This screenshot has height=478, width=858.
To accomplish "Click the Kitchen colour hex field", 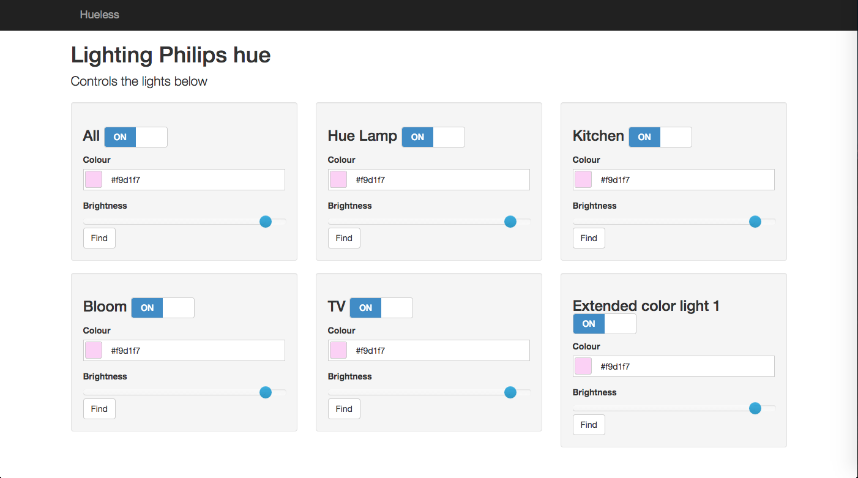I will [674, 180].
